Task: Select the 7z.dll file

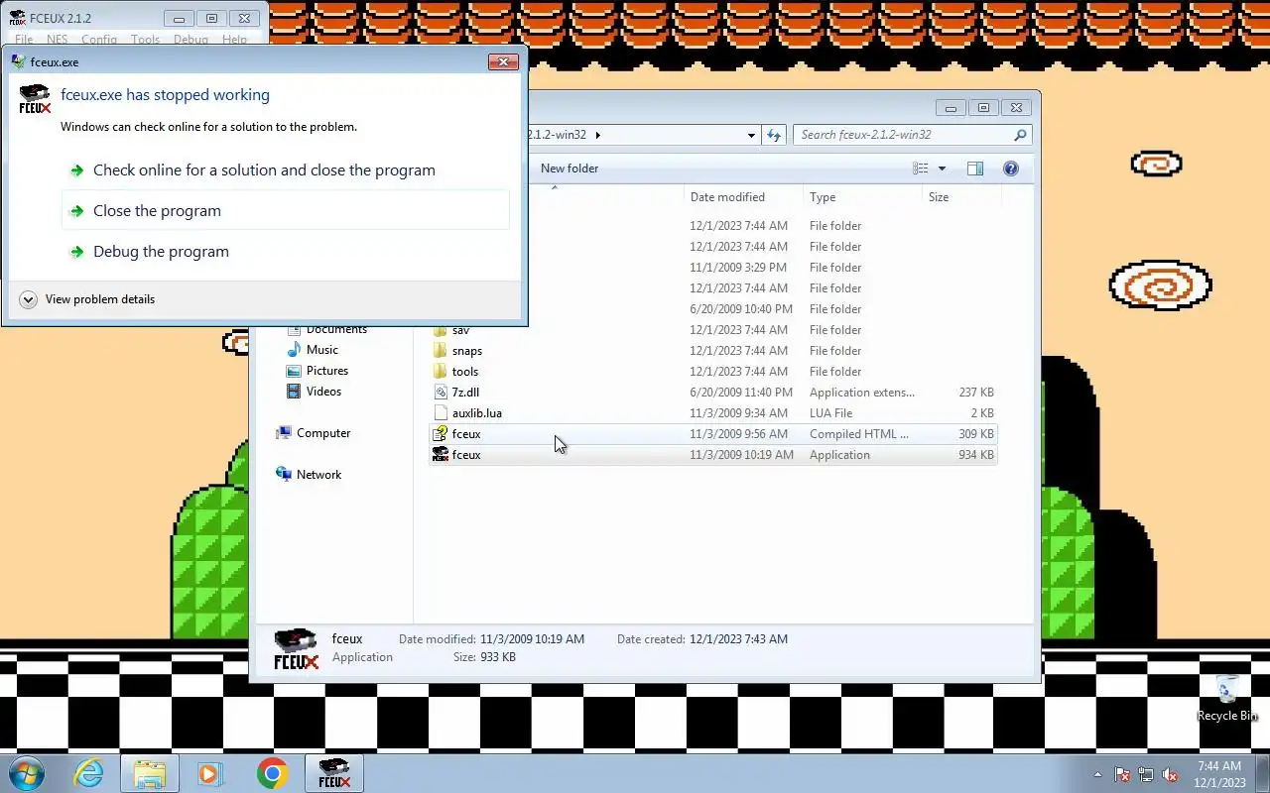Action: (712, 393)
